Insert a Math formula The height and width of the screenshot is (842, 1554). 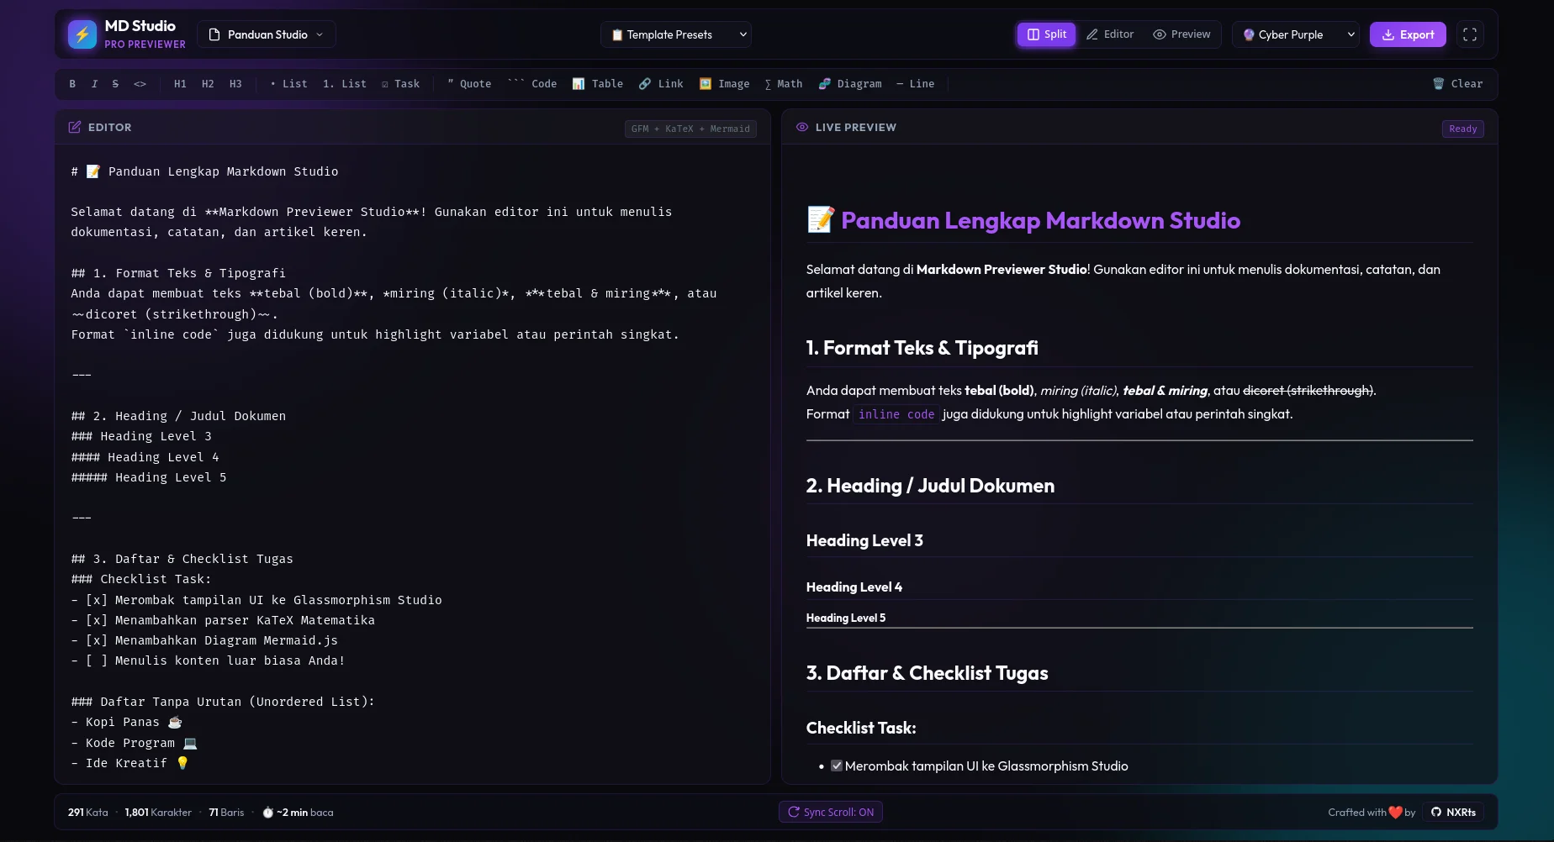coord(784,84)
